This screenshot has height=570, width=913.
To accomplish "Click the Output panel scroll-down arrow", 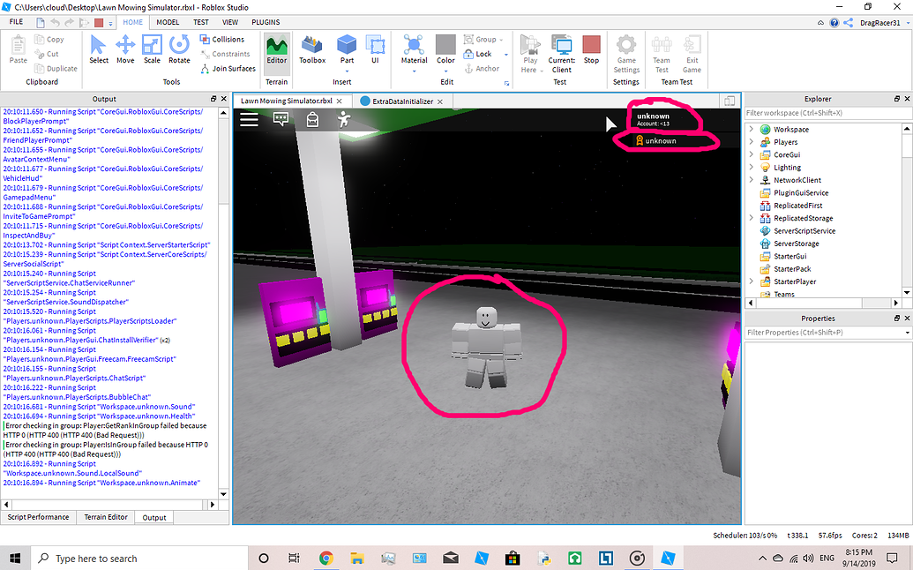I will 223,494.
